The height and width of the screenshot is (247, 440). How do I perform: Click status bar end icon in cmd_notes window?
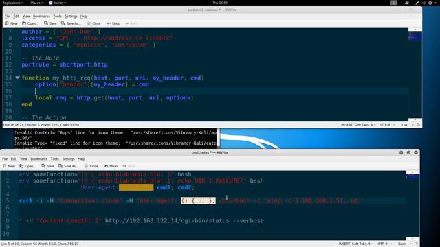coord(416,244)
